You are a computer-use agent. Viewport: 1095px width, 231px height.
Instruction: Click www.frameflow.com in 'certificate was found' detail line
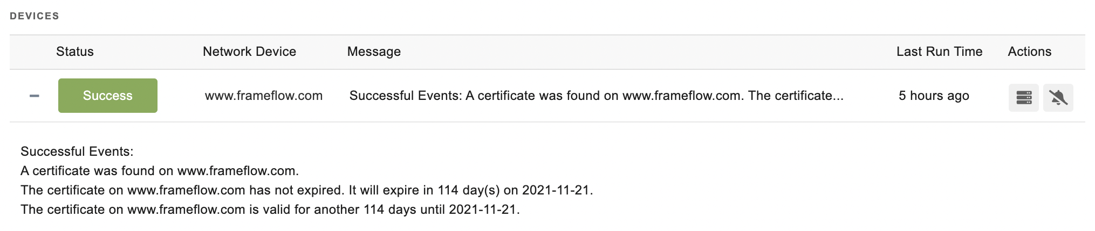pos(236,171)
